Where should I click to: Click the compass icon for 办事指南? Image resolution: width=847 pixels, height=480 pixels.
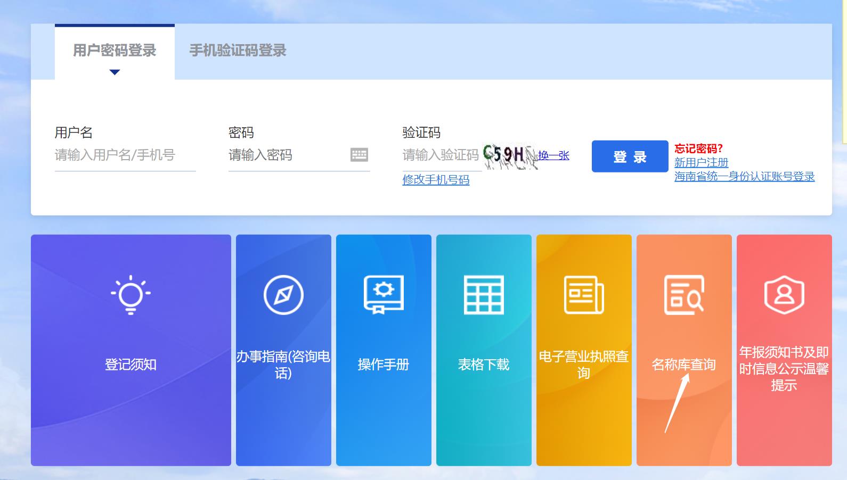[x=283, y=295]
